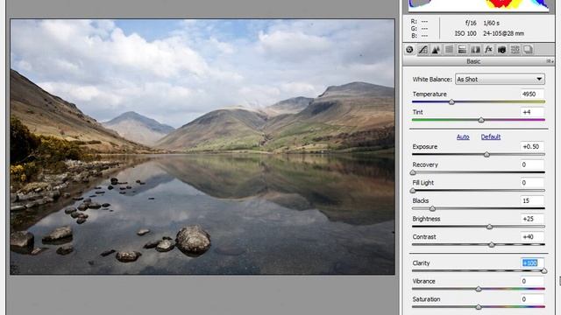The height and width of the screenshot is (315, 561).
Task: Click the 'White Balance:' label
Action: (x=432, y=80)
